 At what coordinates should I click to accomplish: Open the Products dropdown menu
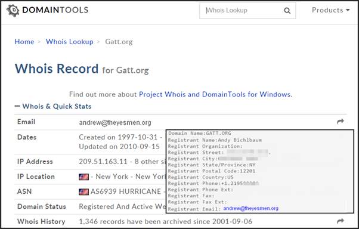tap(330, 10)
